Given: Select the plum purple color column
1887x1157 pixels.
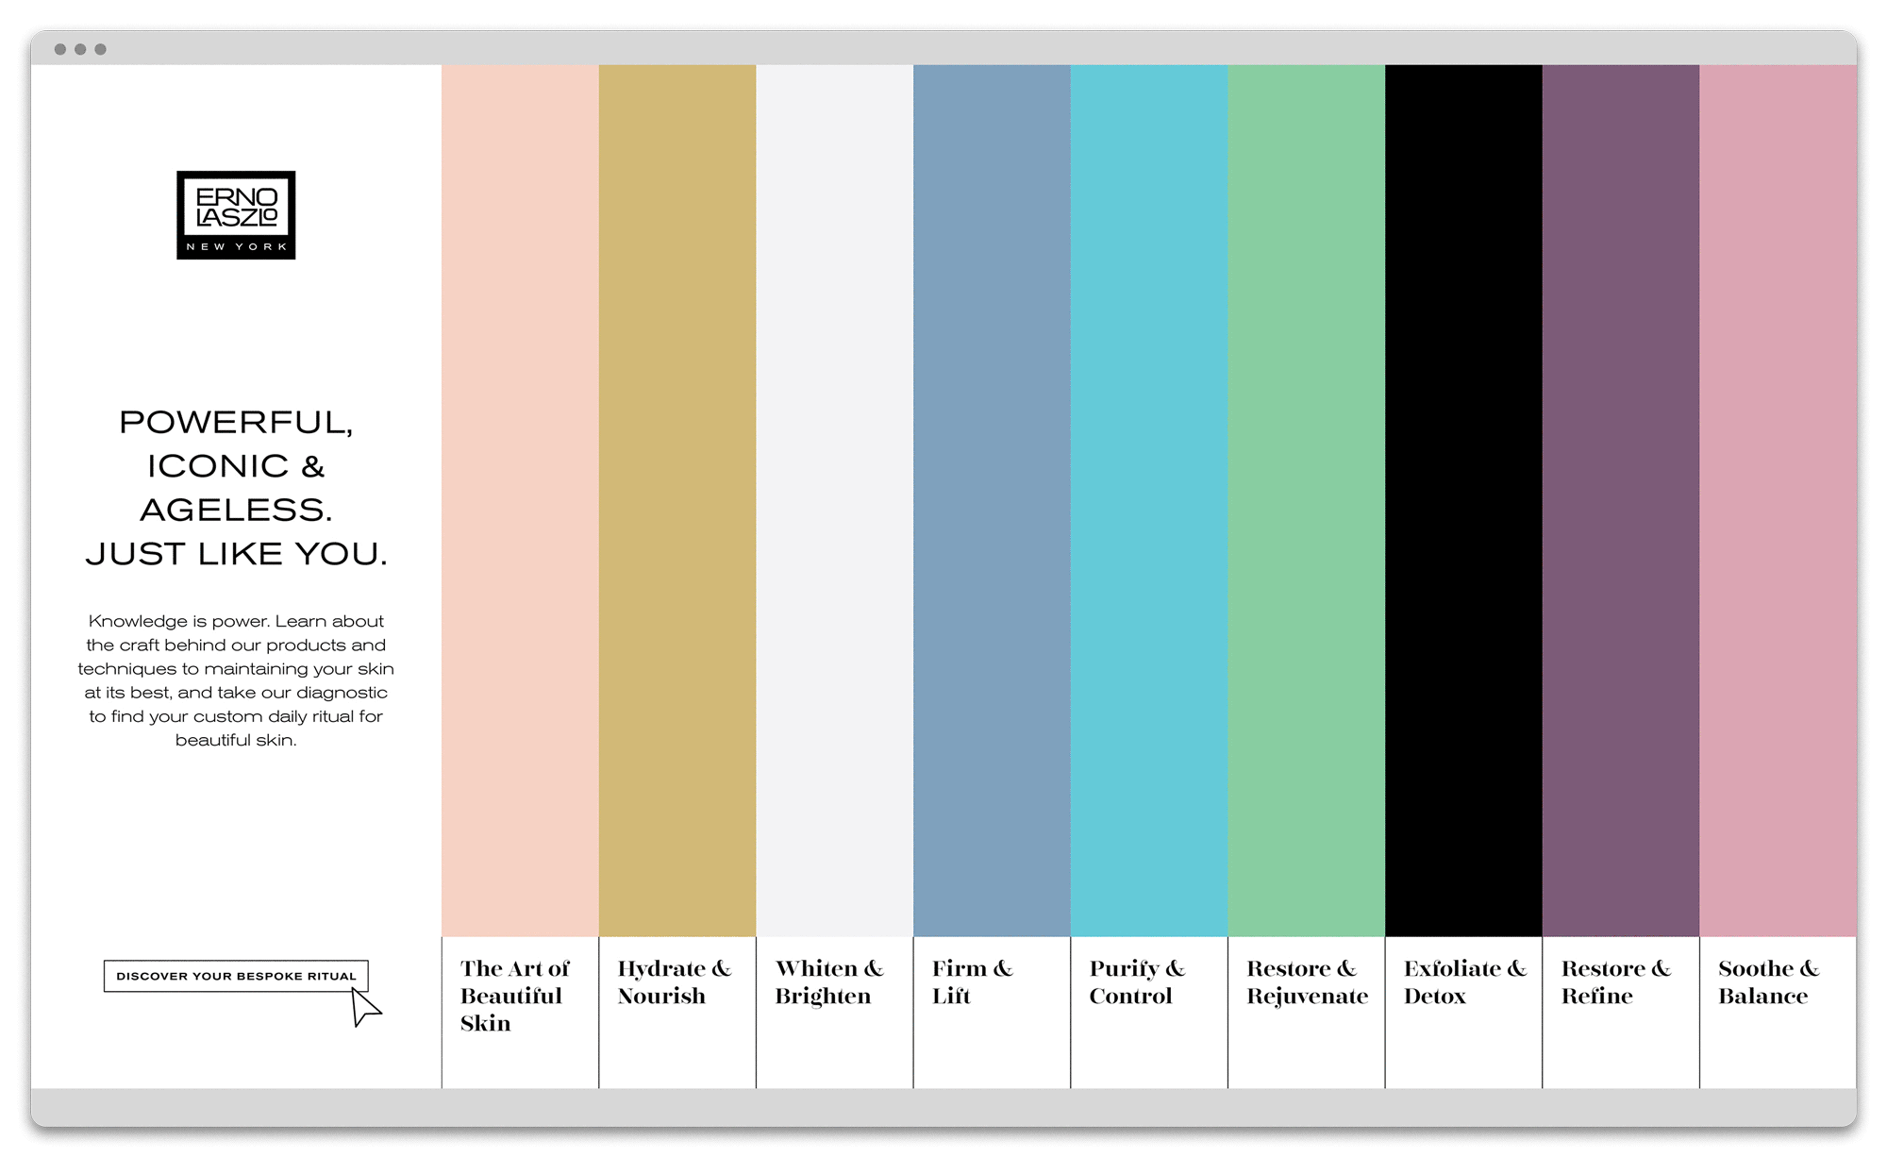Looking at the screenshot, I should (x=1621, y=500).
